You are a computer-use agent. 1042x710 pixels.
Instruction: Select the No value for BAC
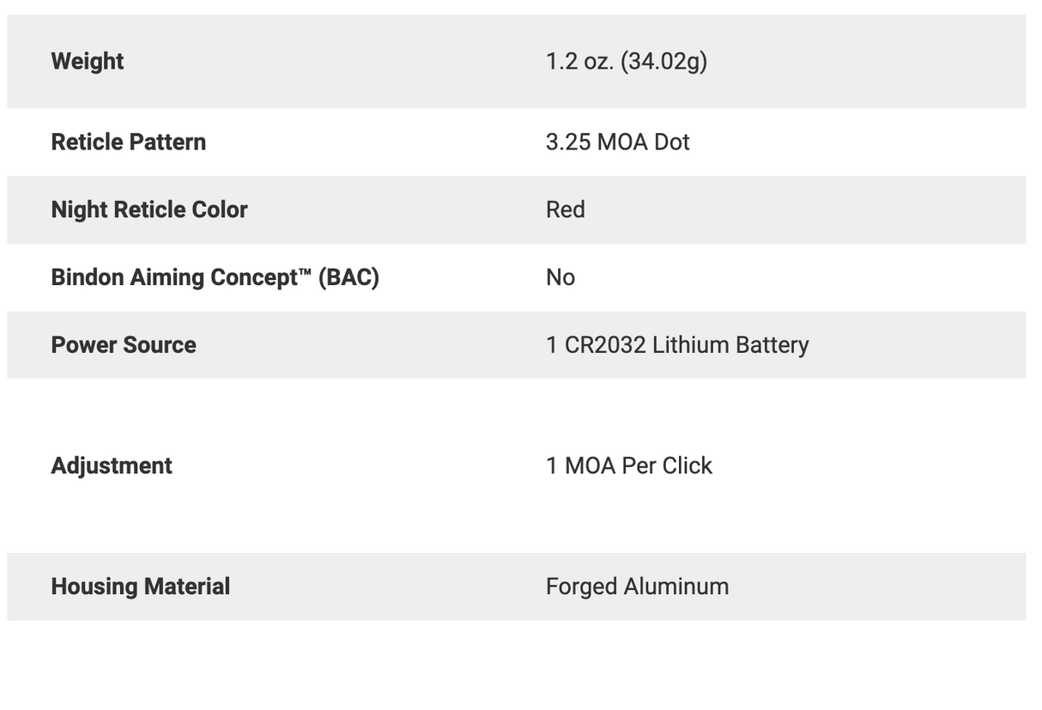pos(560,277)
